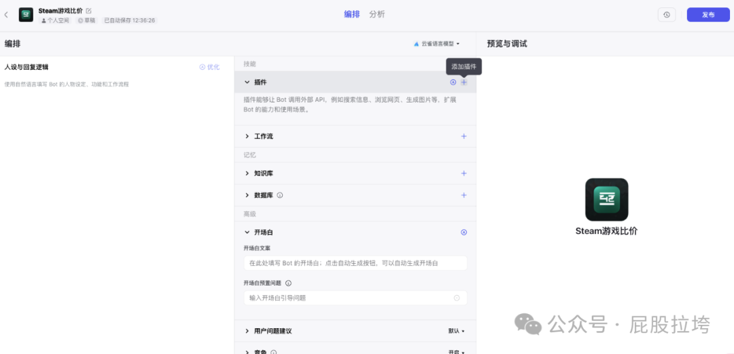Click 个人空间 tag under bot name

point(55,20)
